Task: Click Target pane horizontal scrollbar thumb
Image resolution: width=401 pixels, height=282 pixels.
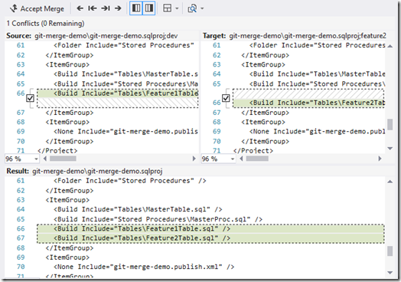Action: (x=257, y=159)
